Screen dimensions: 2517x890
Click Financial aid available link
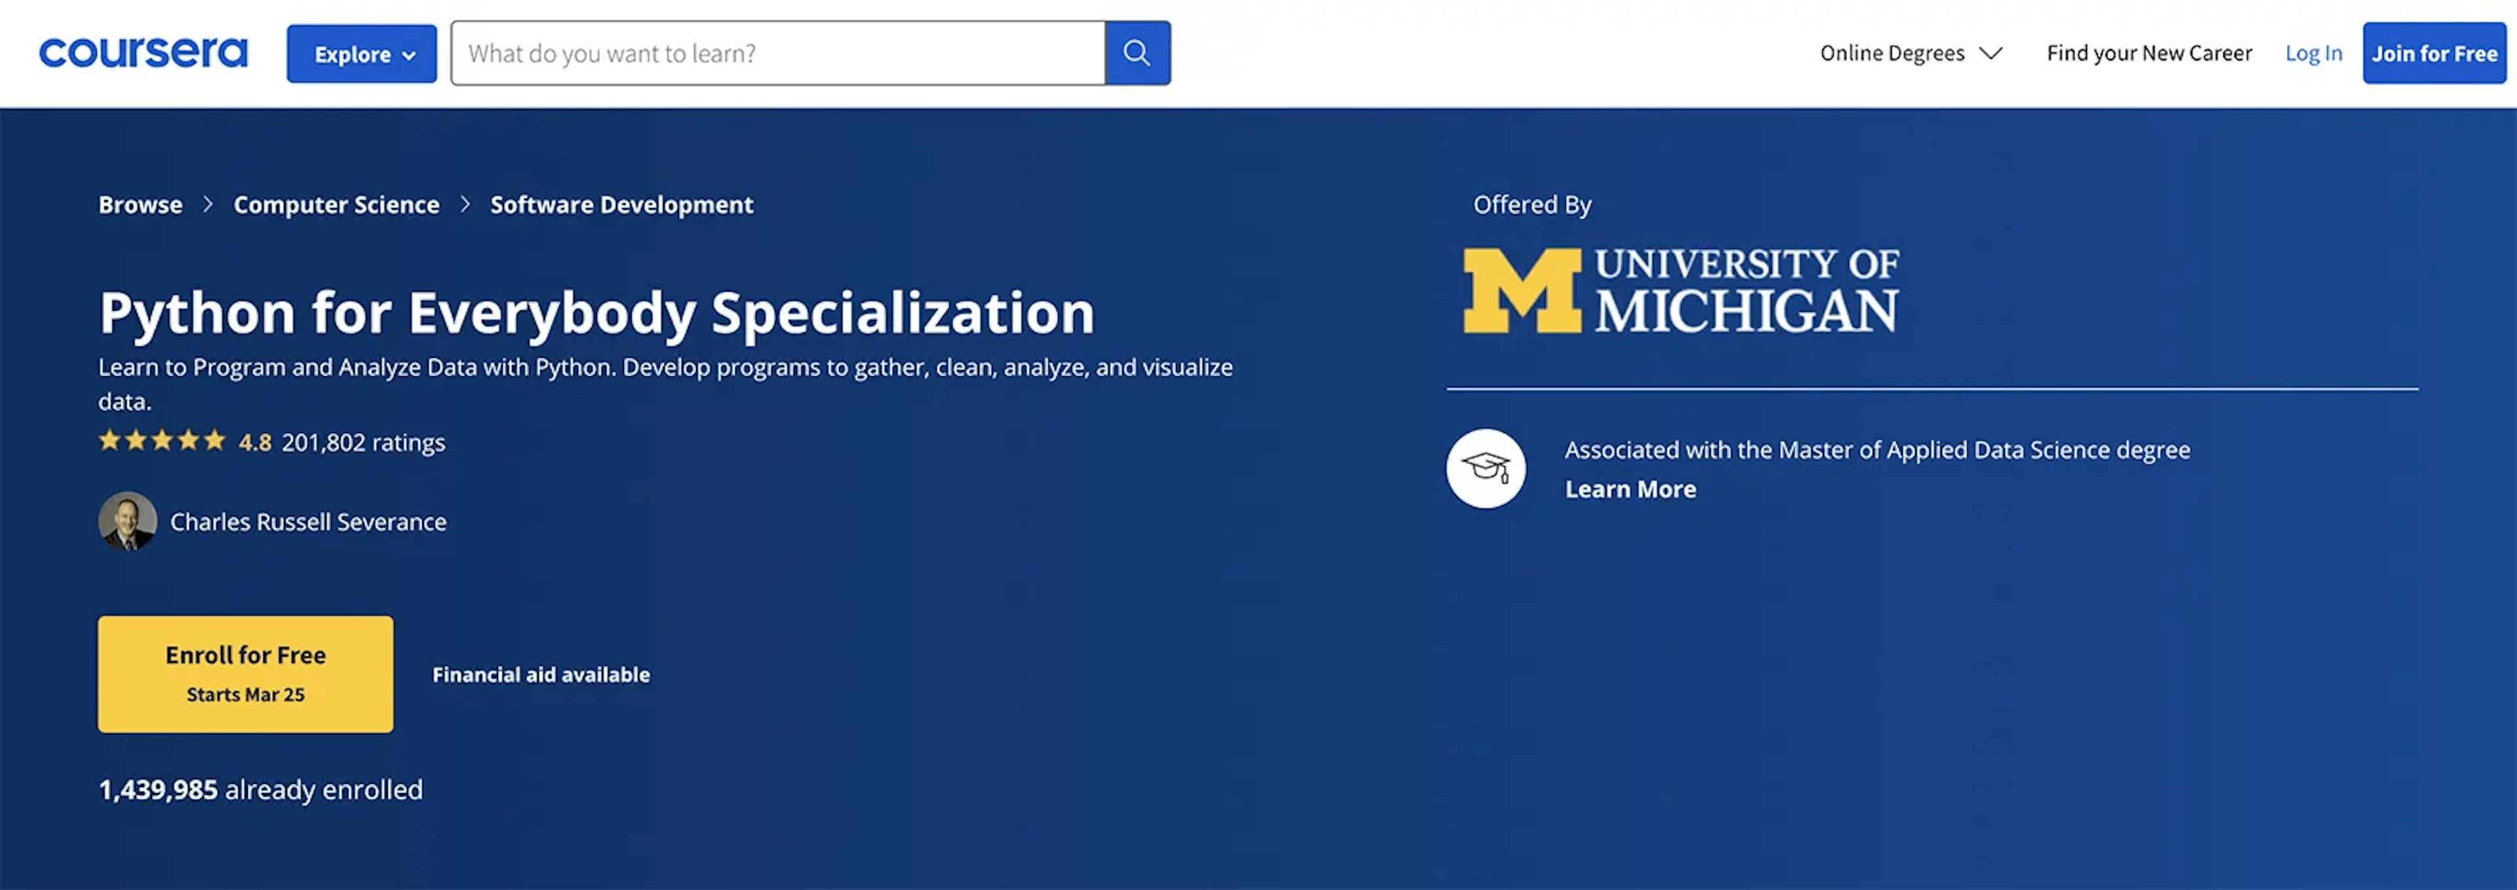tap(541, 674)
